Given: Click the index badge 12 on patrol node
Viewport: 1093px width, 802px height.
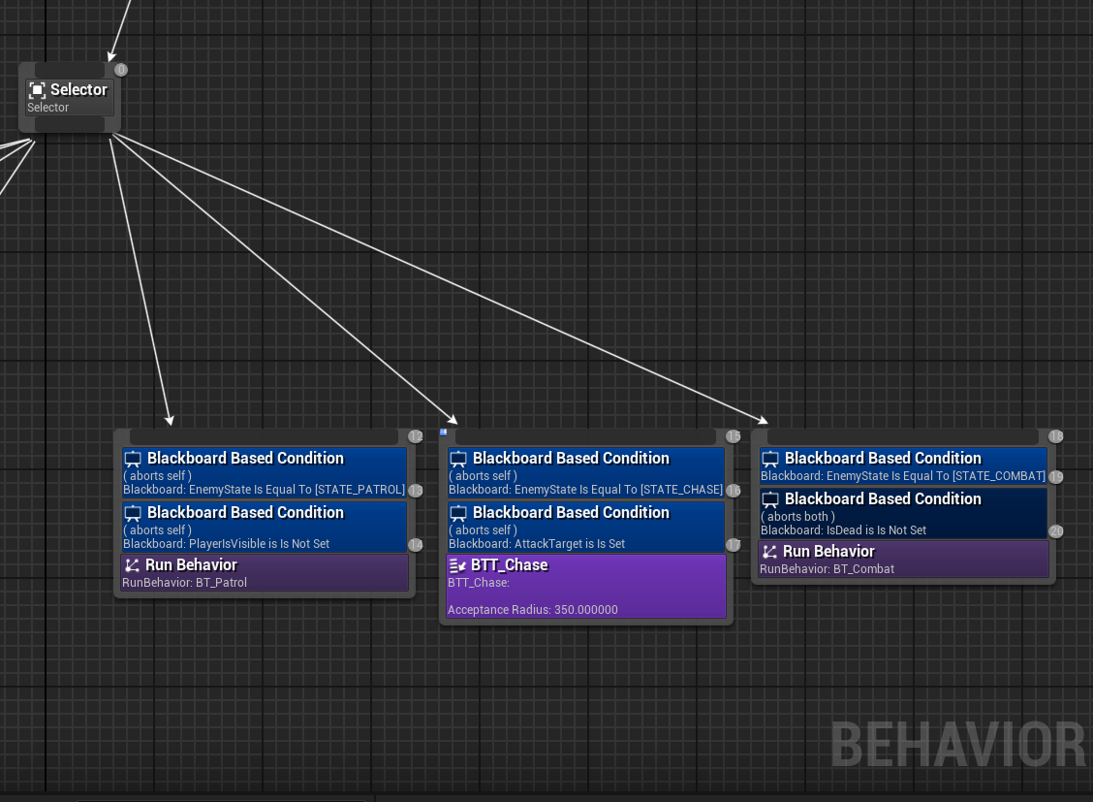Looking at the screenshot, I should tap(416, 437).
